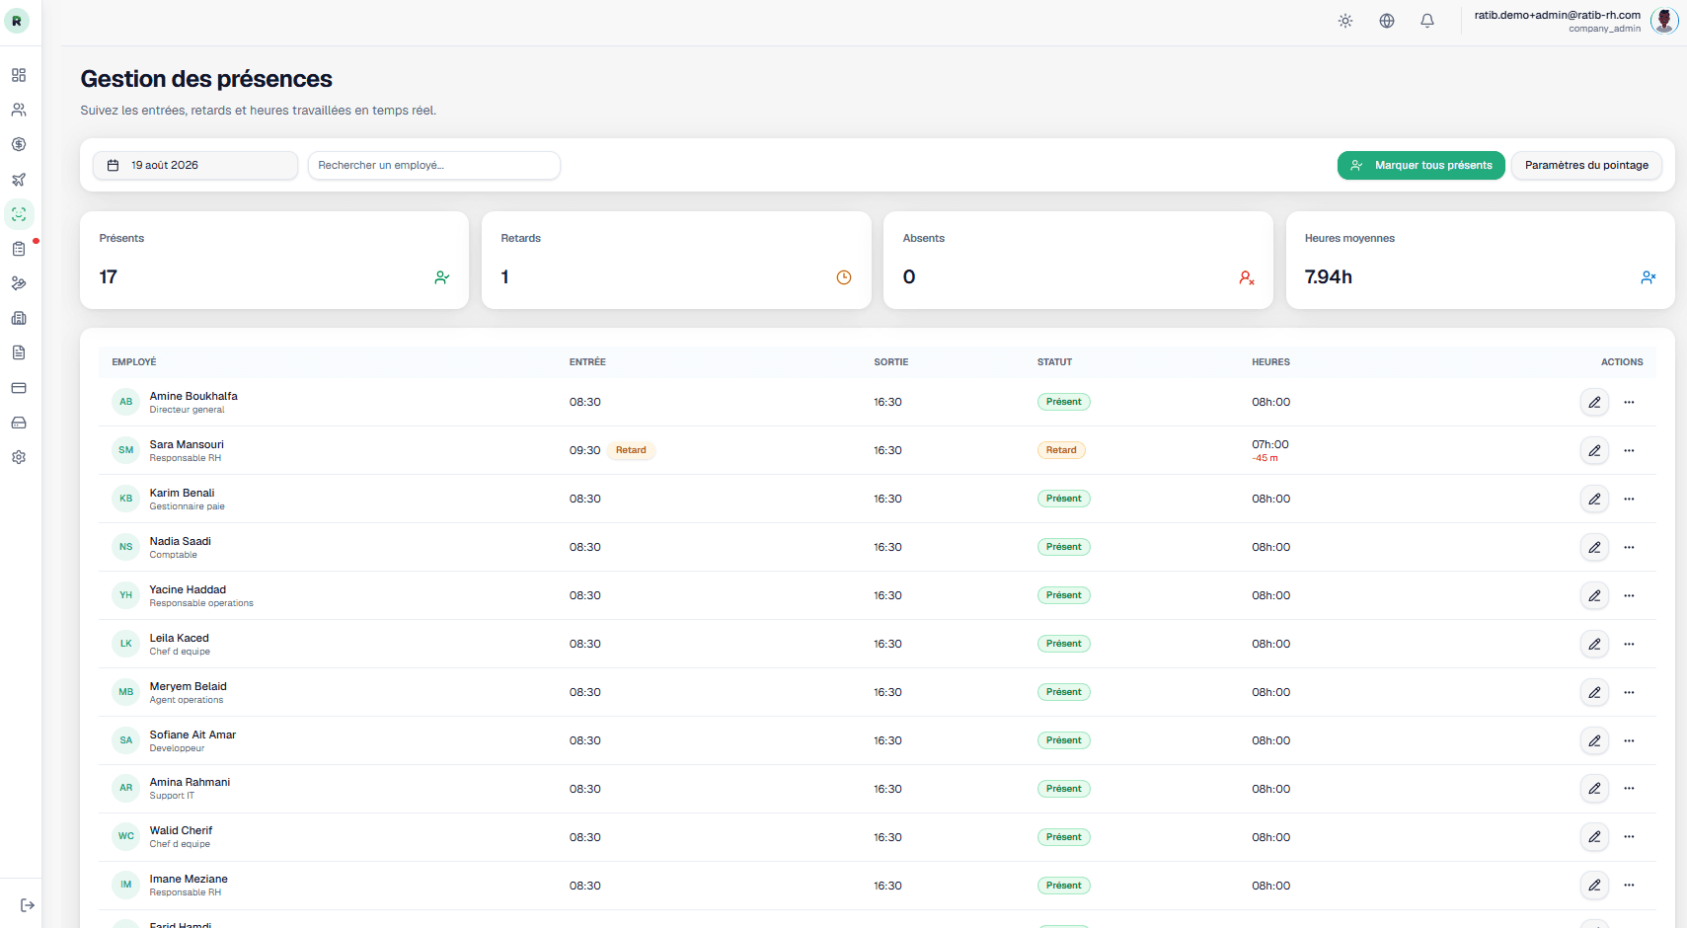Open the hand-heart sidebar icon
The height and width of the screenshot is (928, 1687).
tap(19, 283)
